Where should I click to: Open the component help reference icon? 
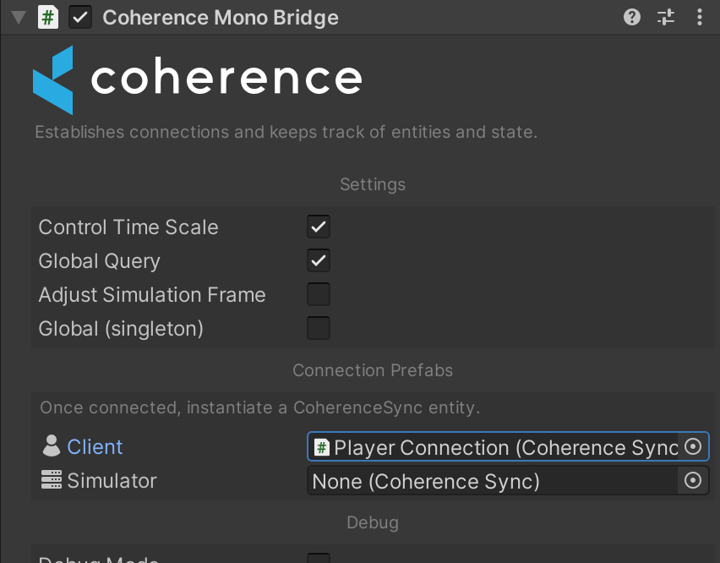point(632,17)
